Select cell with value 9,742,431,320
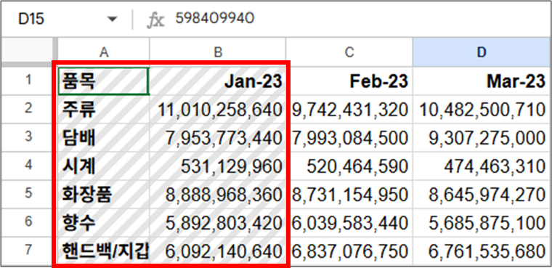This screenshot has height=268, width=552. click(x=349, y=109)
